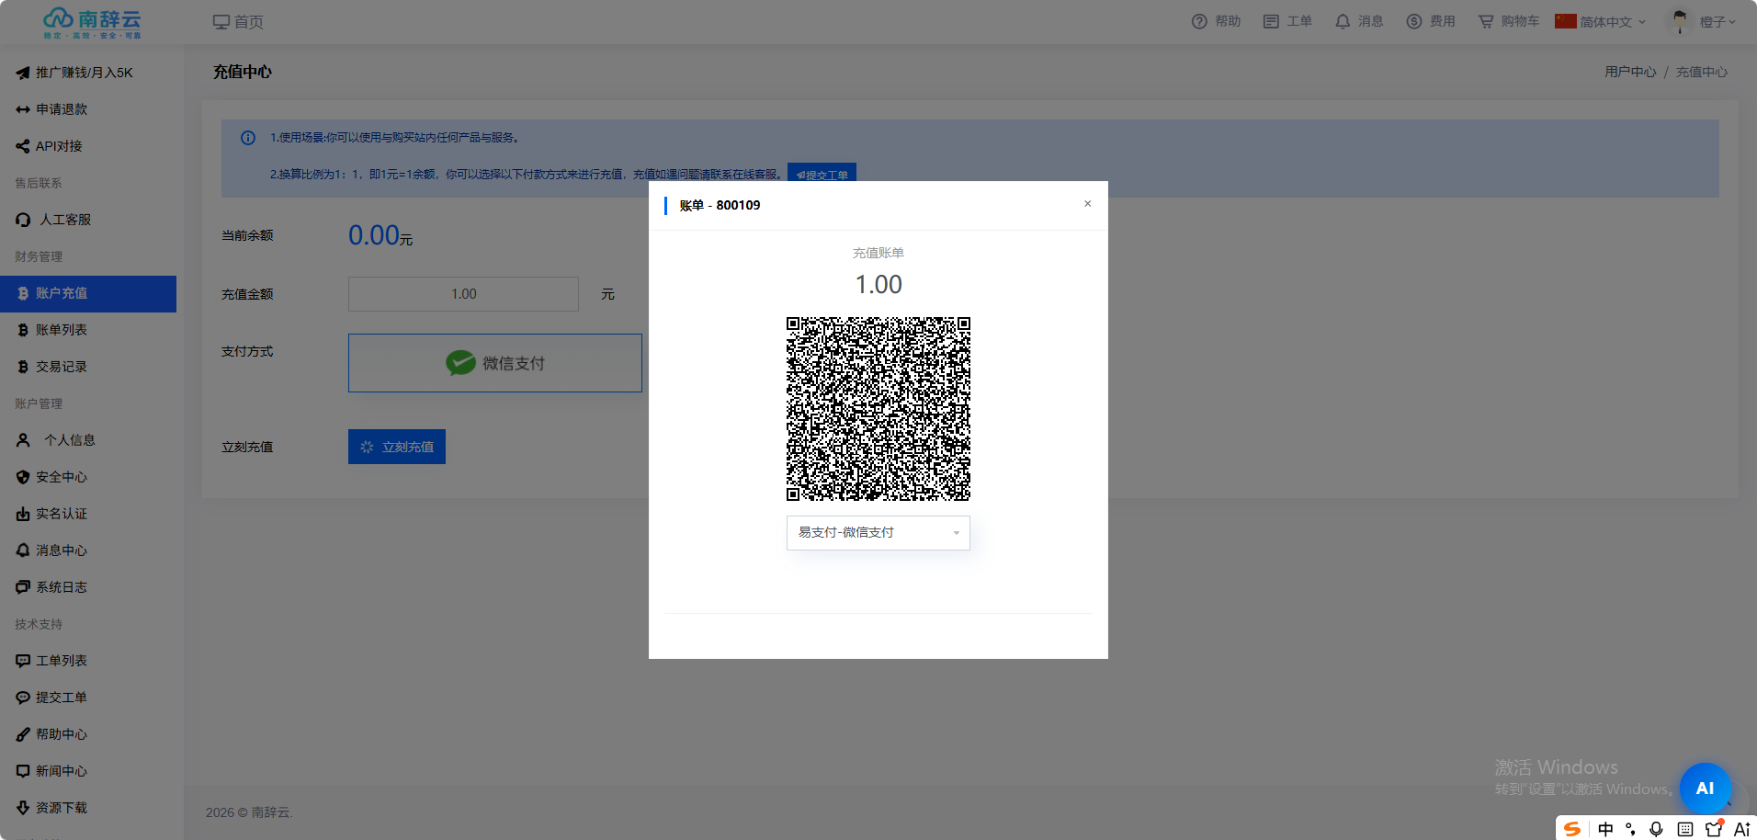Click the bell icon beside 消息中心
The height and width of the screenshot is (840, 1757).
pos(23,551)
